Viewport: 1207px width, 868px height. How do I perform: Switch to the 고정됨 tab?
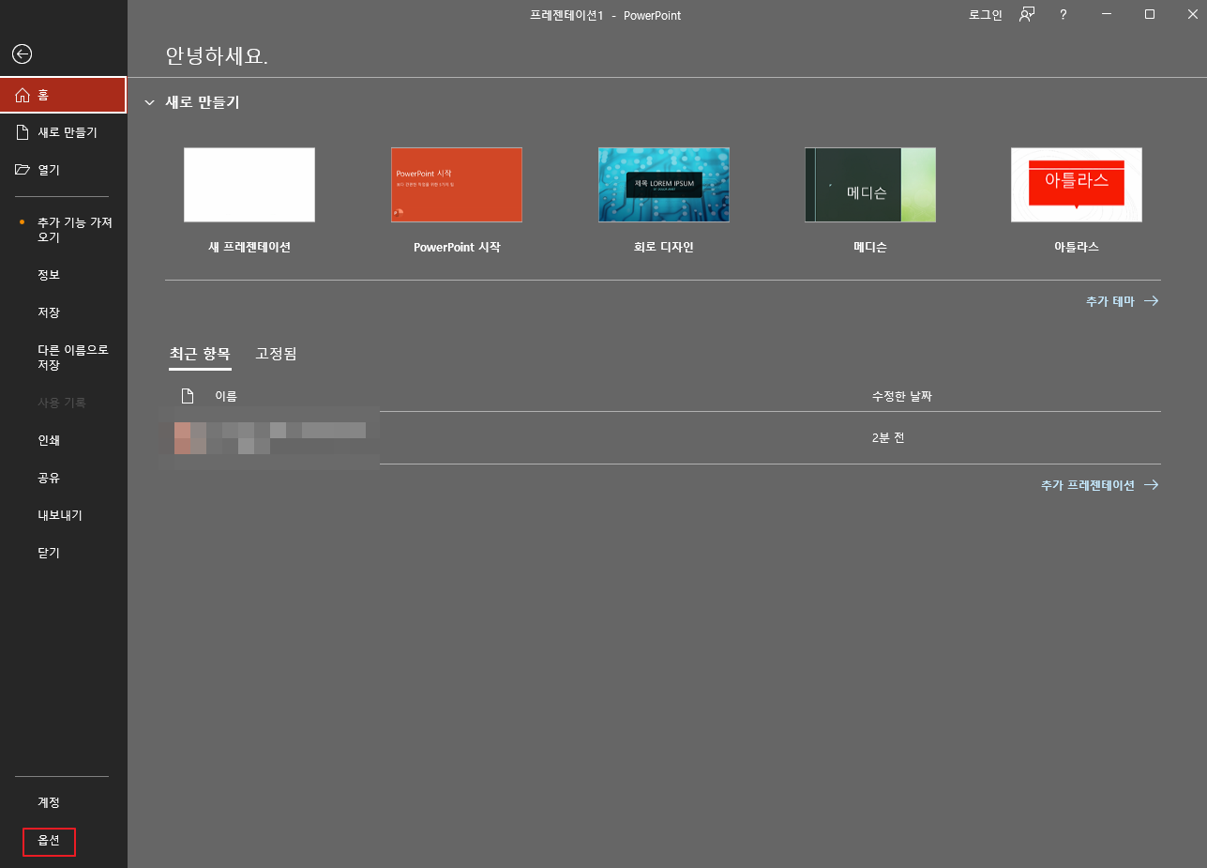click(x=276, y=354)
